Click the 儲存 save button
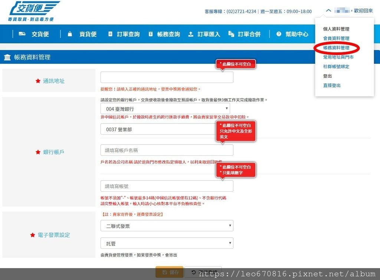 click(x=169, y=272)
